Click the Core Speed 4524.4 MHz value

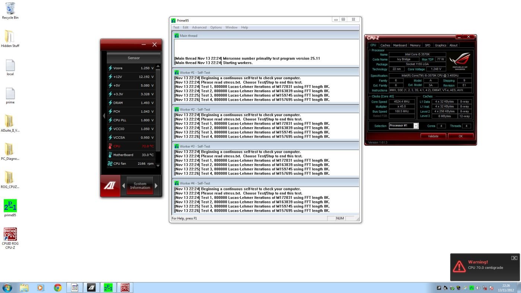pos(402,102)
